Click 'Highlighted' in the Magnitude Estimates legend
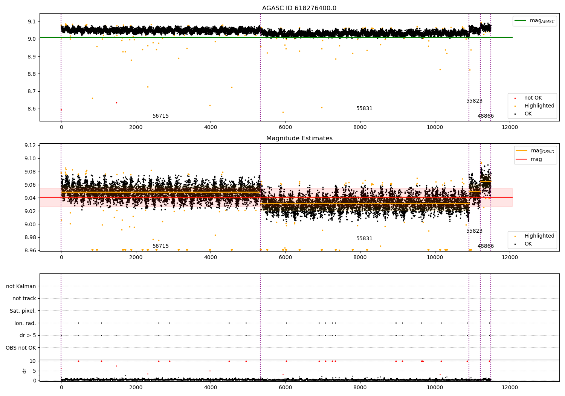565x396 pixels. pyautogui.click(x=539, y=236)
